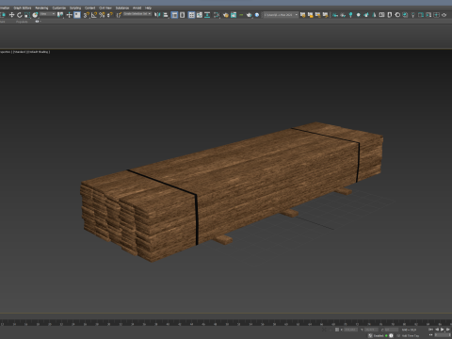The width and height of the screenshot is (452, 339).
Task: Open the [Standard] viewport label menu
Action: click(20, 52)
